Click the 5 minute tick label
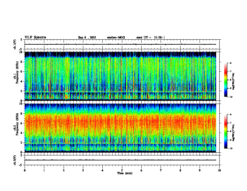Screen dimensions: 247x191 (x=122, y=170)
